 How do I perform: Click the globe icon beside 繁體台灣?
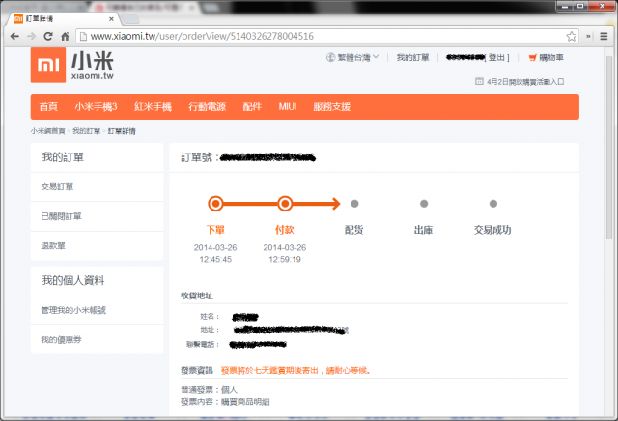330,58
